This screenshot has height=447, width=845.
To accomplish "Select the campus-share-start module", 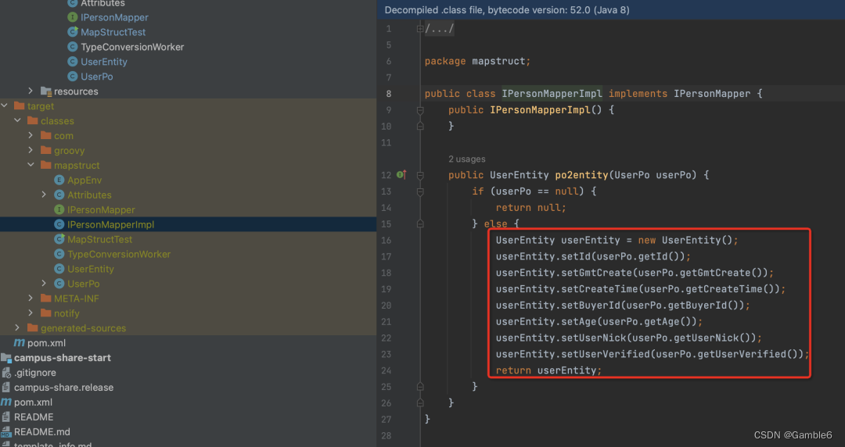I will click(x=63, y=358).
